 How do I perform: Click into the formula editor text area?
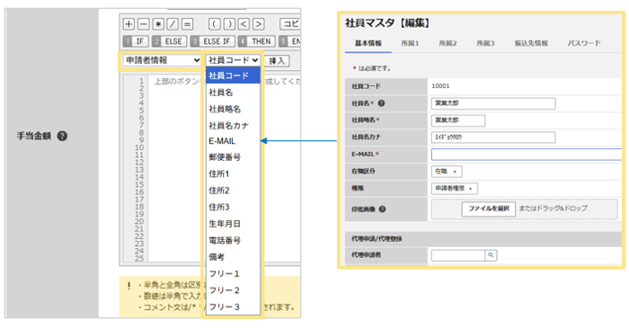pos(225,168)
